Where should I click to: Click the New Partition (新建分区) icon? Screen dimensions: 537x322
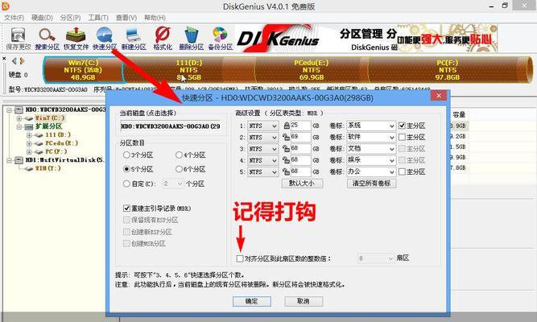134,39
